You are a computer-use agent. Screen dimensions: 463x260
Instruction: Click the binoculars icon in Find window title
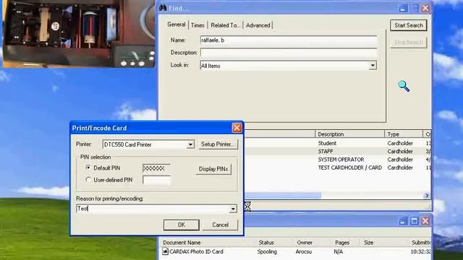point(163,8)
